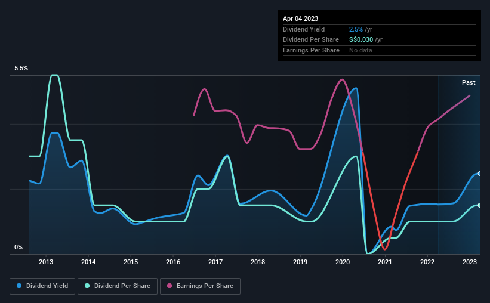
Task: Click the teal Dividend Per Share legend dot
Action: (x=87, y=286)
